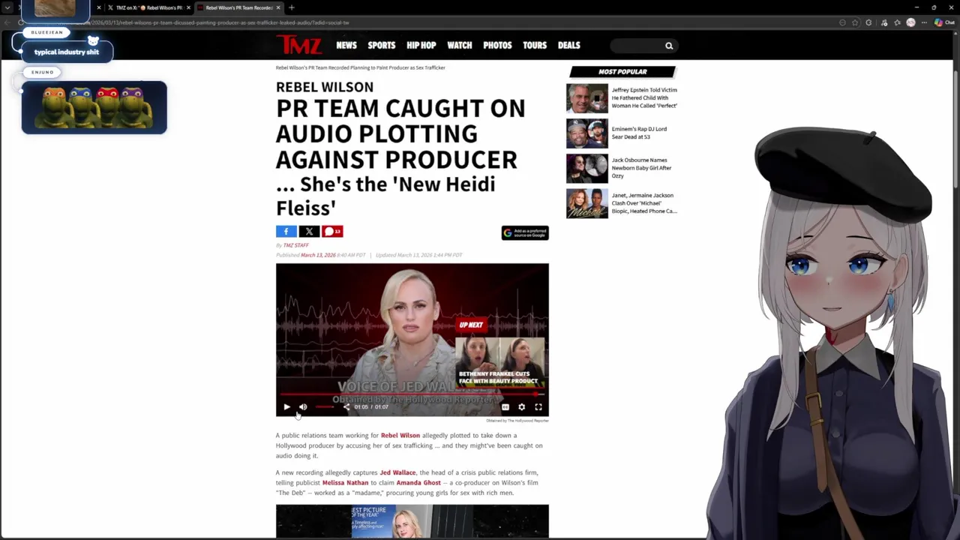
Task: Open the SPORTS section
Action: [381, 45]
